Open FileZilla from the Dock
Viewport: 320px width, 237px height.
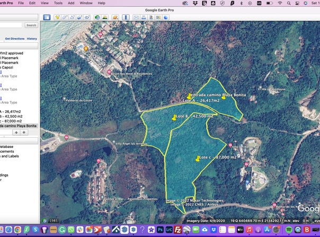click(x=178, y=230)
